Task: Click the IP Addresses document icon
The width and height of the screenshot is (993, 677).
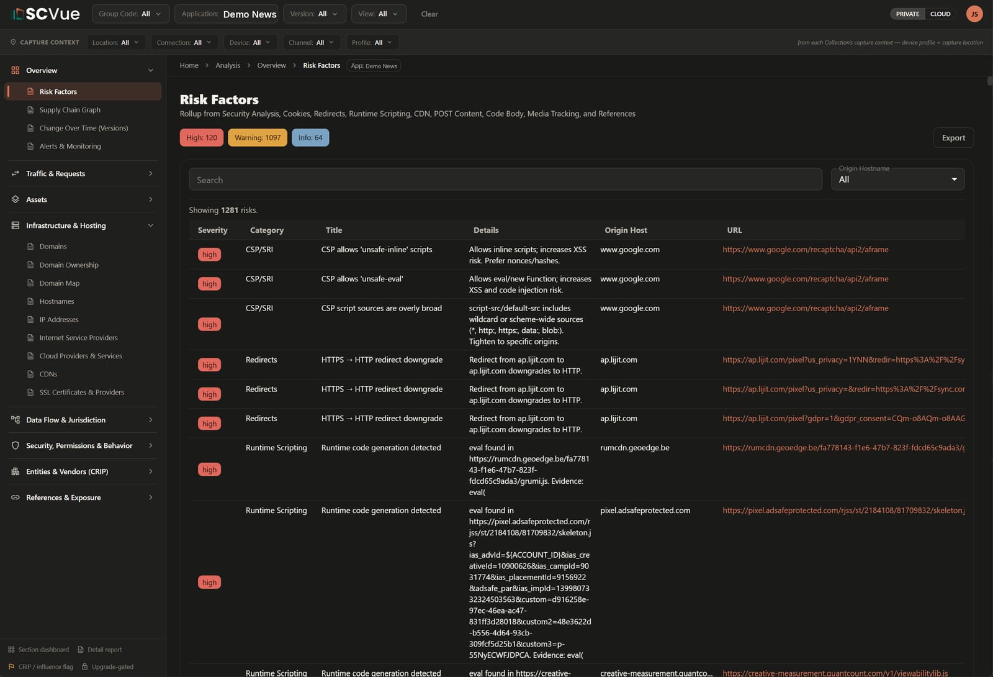Action: [x=30, y=319]
